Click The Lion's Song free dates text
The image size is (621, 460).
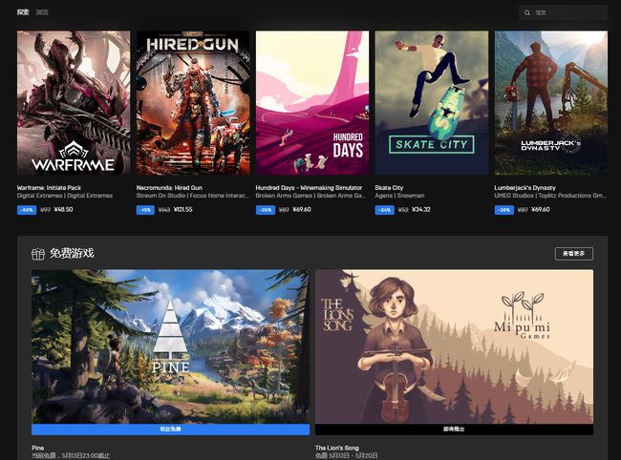[347, 455]
